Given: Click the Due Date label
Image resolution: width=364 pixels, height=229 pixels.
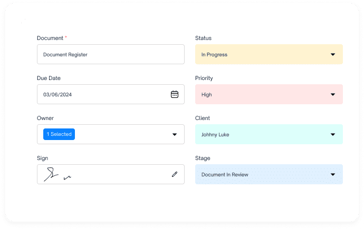Looking at the screenshot, I should [49, 78].
